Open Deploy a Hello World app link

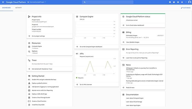click(x=39, y=94)
